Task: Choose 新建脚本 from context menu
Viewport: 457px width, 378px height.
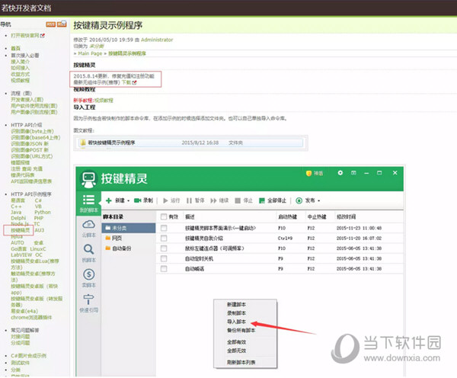Action: coord(236,305)
